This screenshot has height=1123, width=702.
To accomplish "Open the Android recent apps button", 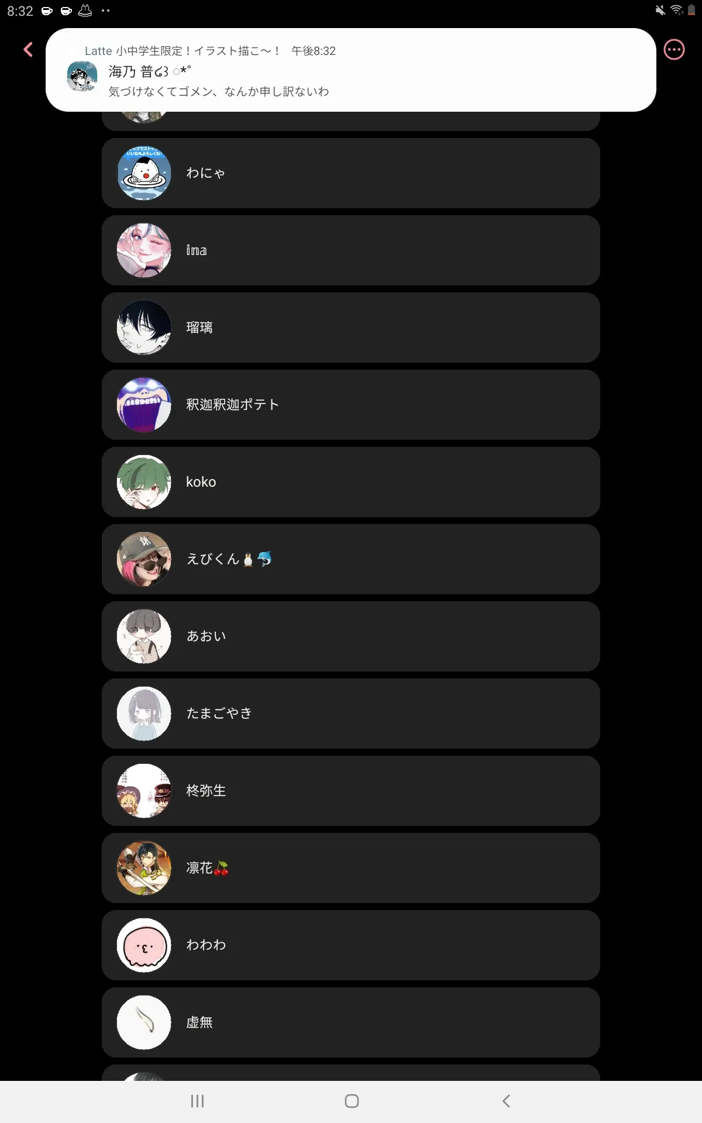I will [x=198, y=1101].
